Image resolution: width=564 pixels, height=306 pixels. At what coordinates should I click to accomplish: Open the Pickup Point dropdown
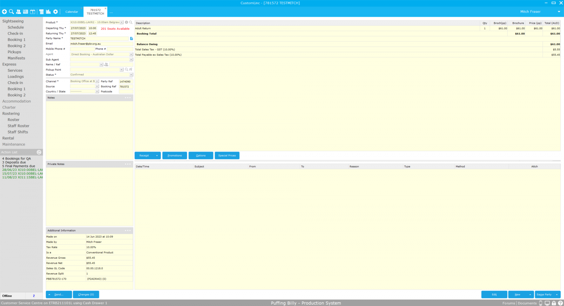click(x=122, y=70)
